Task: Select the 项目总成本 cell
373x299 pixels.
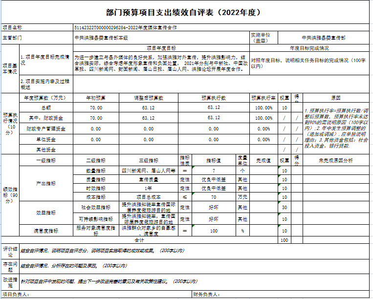Action: [149, 197]
